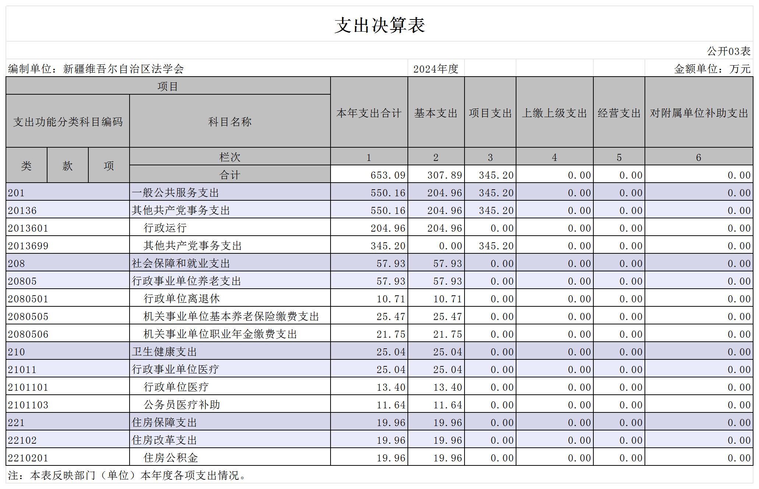This screenshot has width=759, height=489.
Task: Click the 支出决算表 title
Action: tap(379, 25)
